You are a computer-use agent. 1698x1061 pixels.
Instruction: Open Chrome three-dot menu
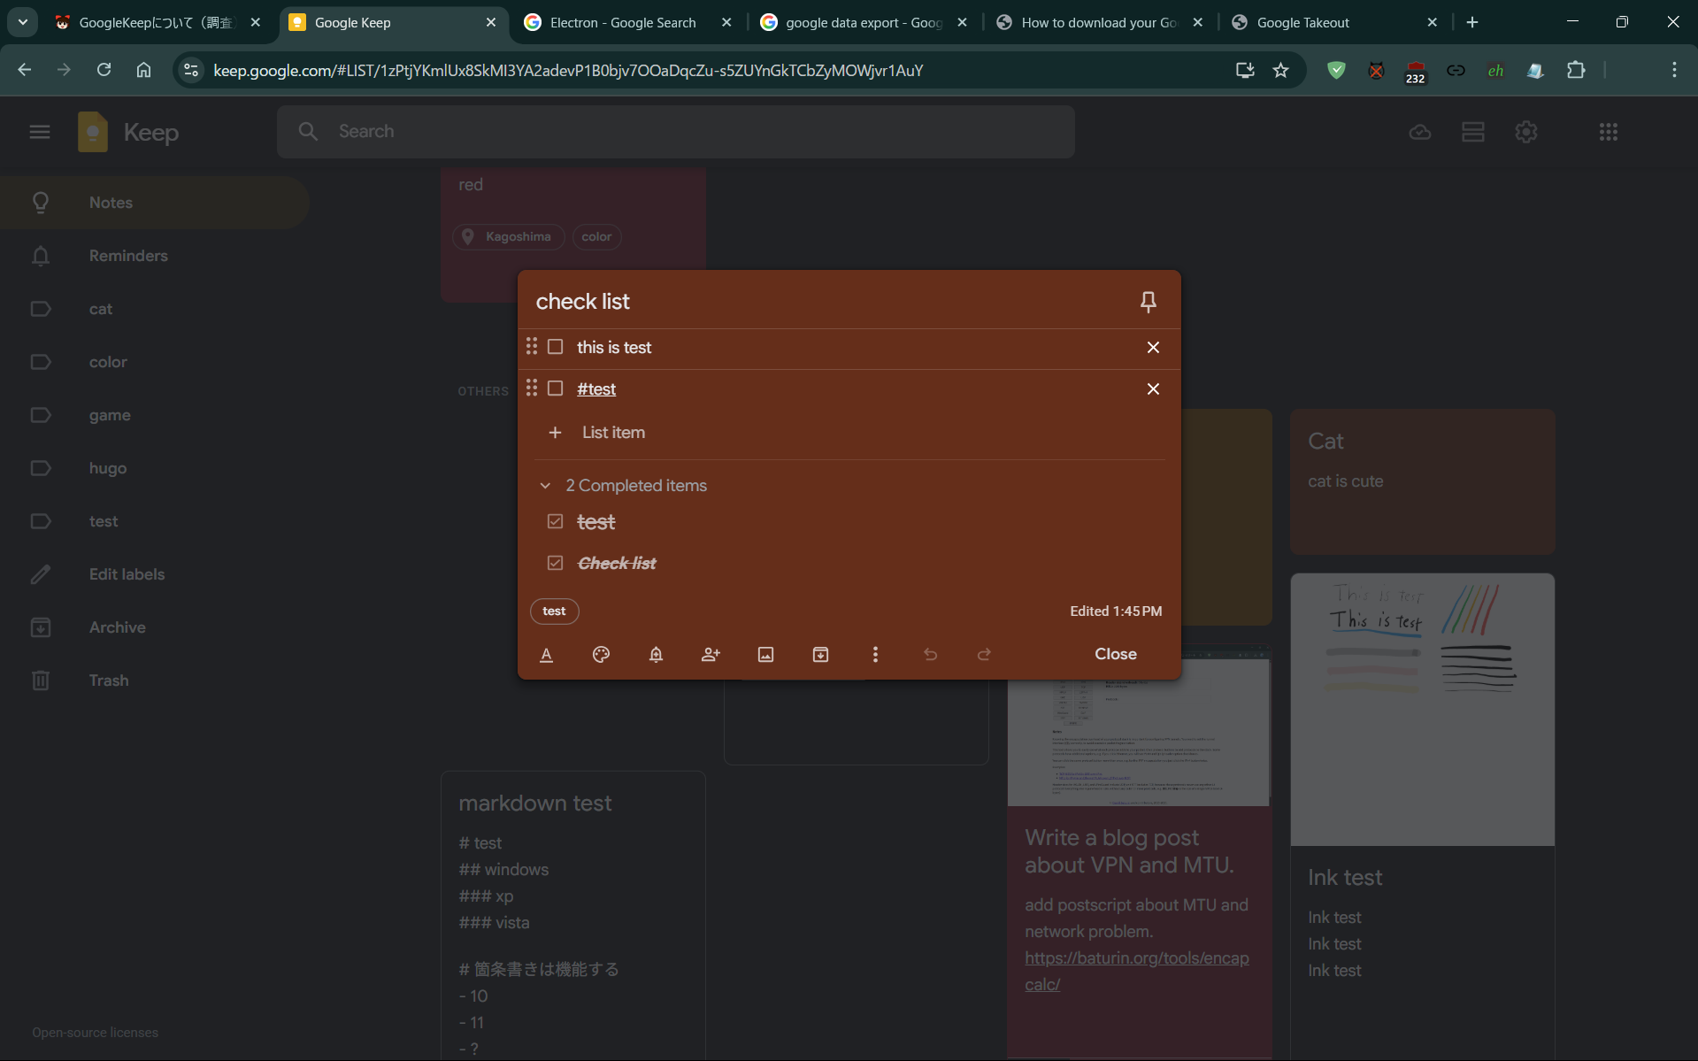tap(1674, 70)
